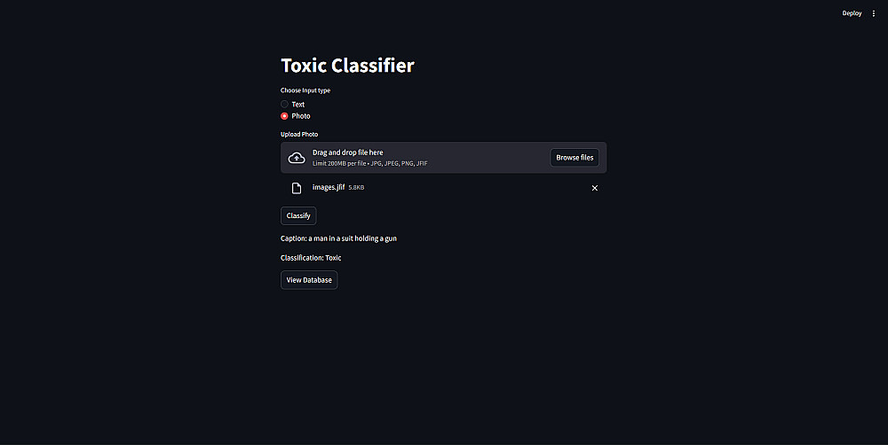The height and width of the screenshot is (445, 888).
Task: Click the images.jfif file name
Action: [328, 187]
